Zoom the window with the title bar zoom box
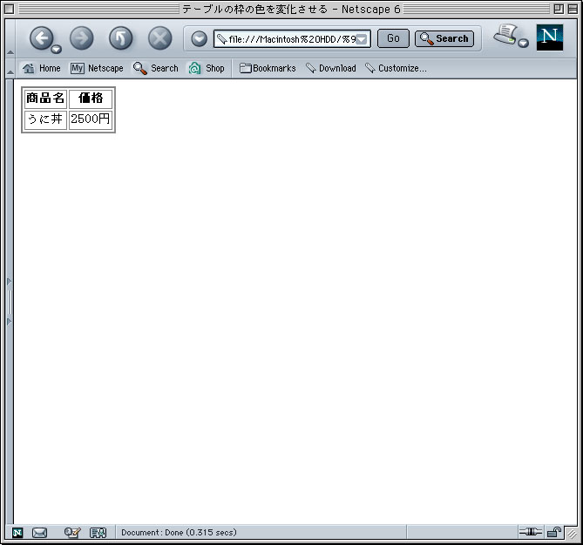The image size is (583, 545). click(558, 9)
